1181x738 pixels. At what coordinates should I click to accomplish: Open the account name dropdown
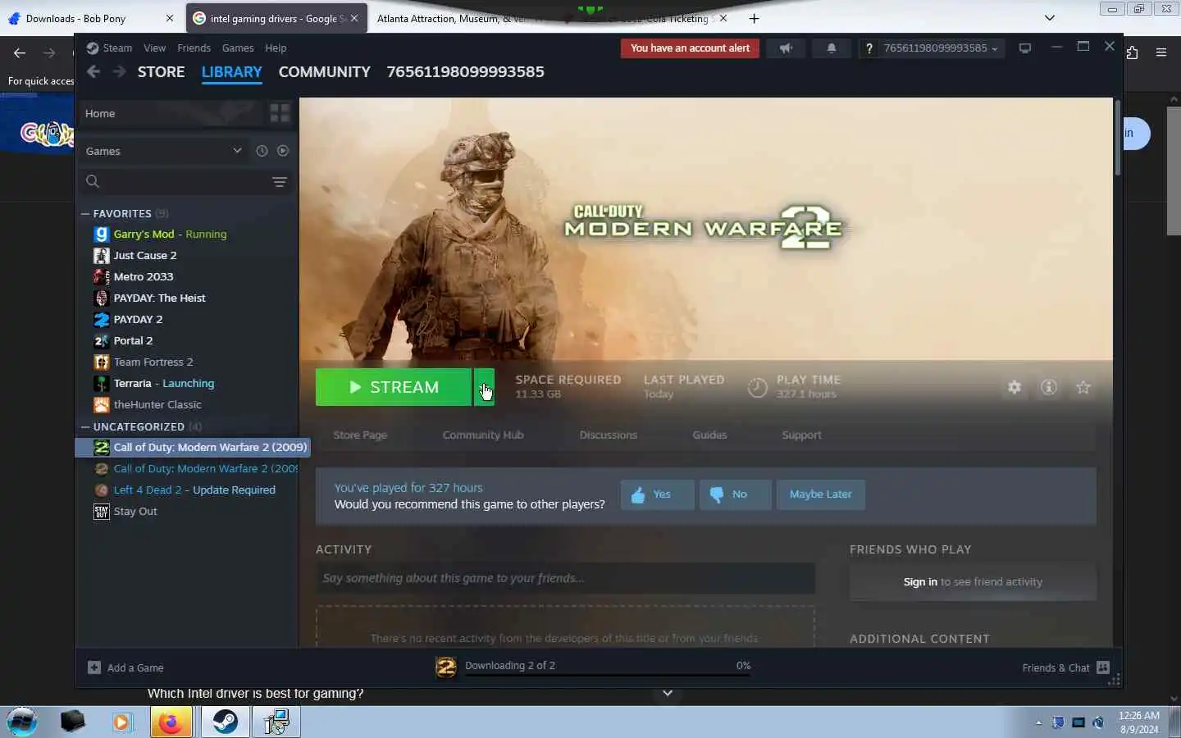[941, 48]
